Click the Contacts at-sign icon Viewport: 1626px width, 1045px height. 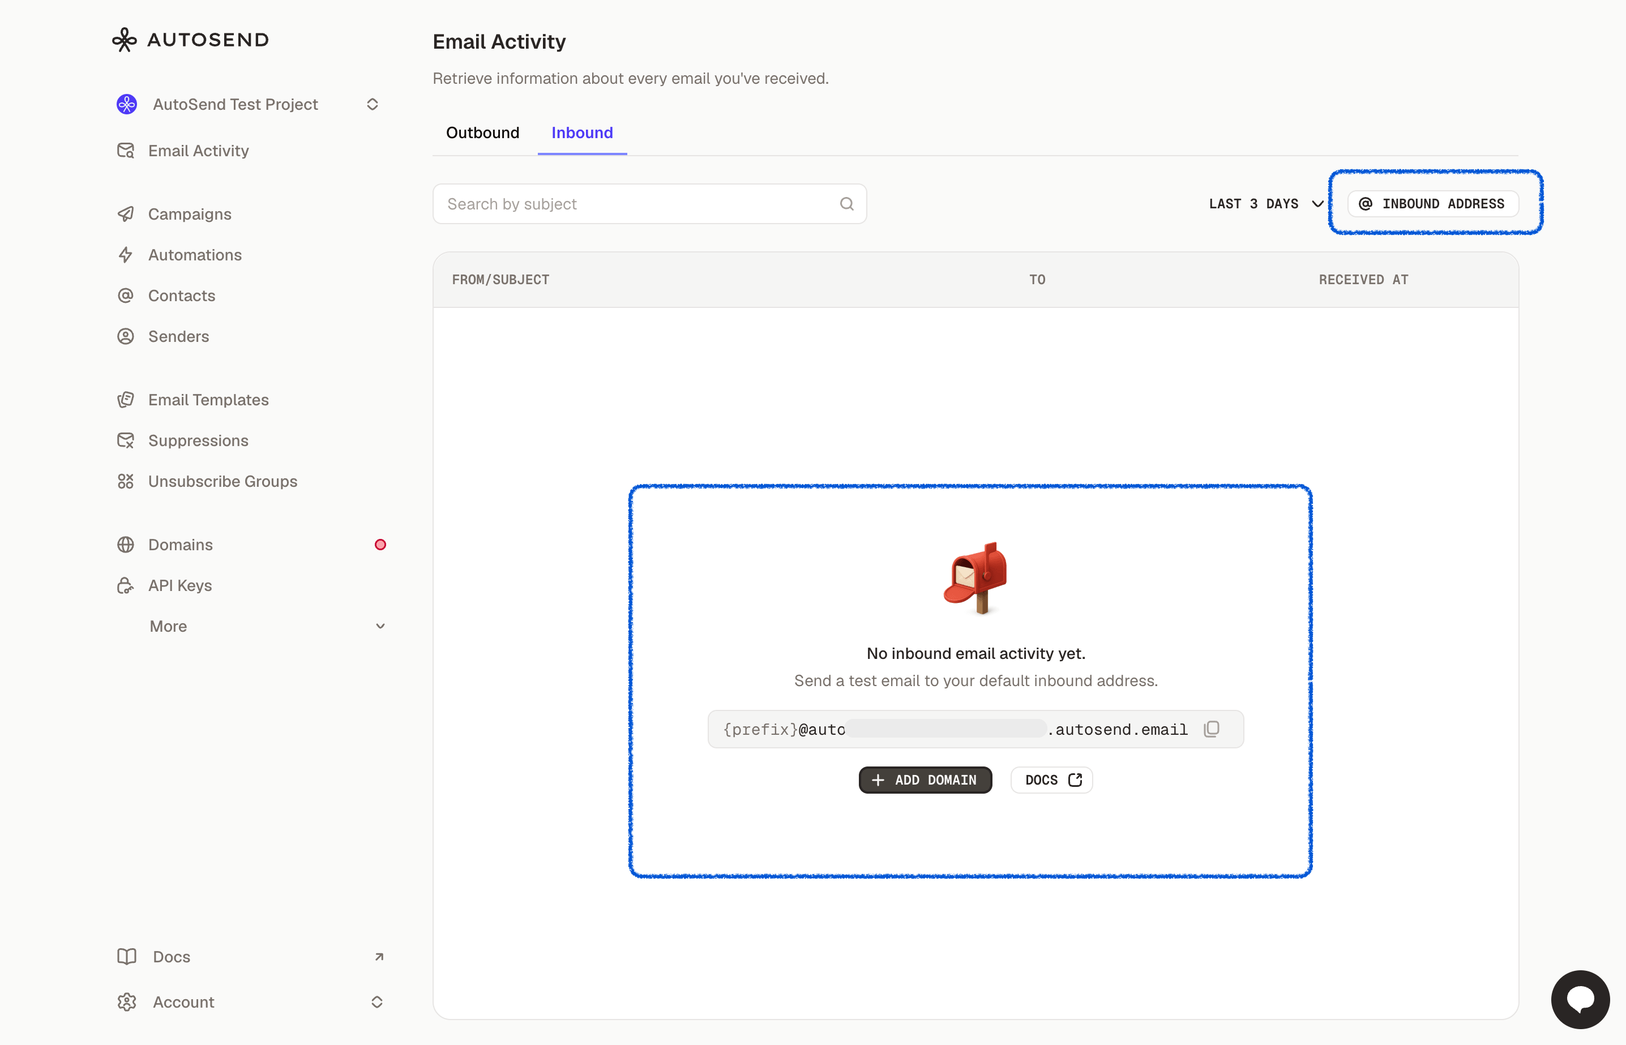coord(126,295)
